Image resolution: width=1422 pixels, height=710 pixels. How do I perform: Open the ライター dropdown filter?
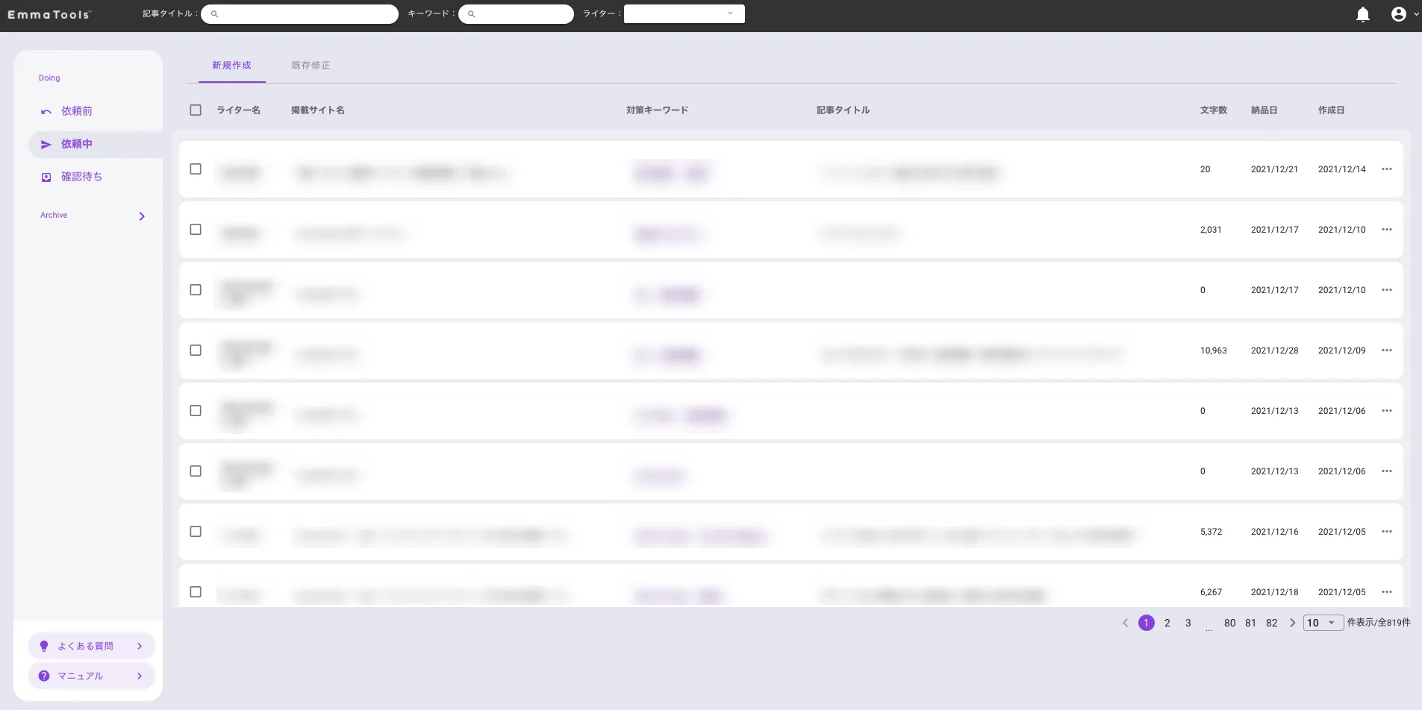[x=684, y=14]
